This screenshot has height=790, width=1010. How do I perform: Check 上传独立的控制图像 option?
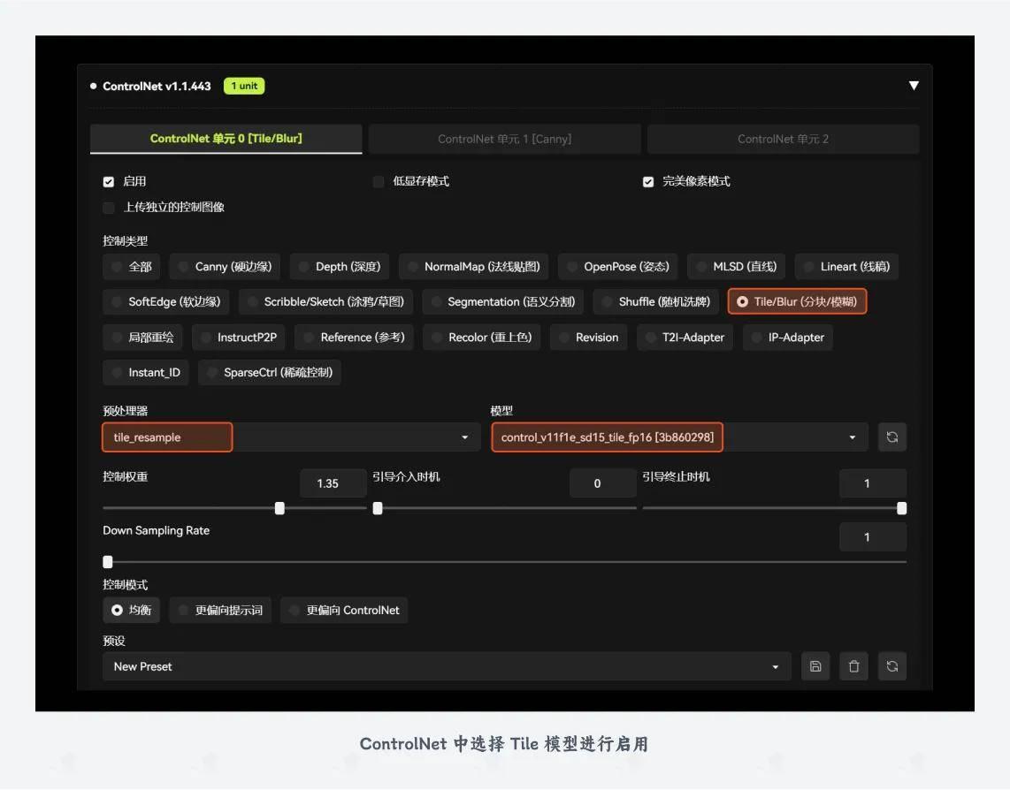109,208
